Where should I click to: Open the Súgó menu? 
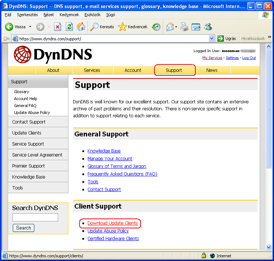[x=110, y=15]
